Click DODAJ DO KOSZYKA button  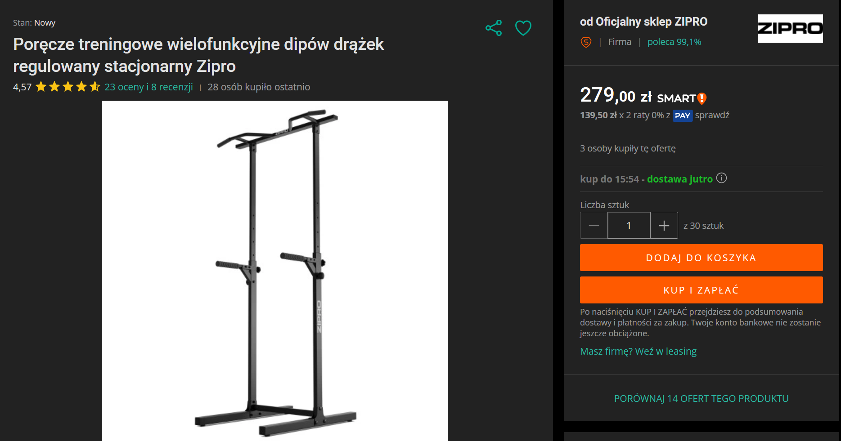[x=702, y=258]
